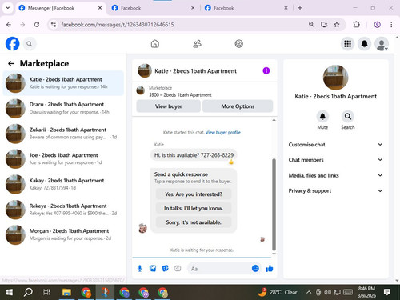The height and width of the screenshot is (300, 400).
Task: Send quick reply Yes. Are you interested?
Action: click(x=194, y=194)
